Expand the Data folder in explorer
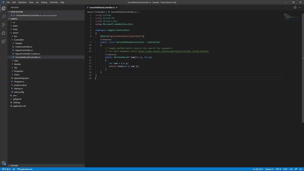304x171 pixels. tap(16, 61)
